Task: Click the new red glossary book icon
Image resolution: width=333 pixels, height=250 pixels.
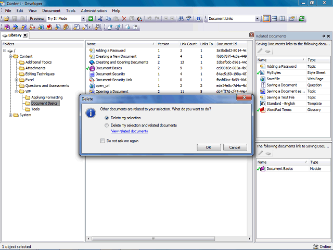Action: pyautogui.click(x=49, y=27)
